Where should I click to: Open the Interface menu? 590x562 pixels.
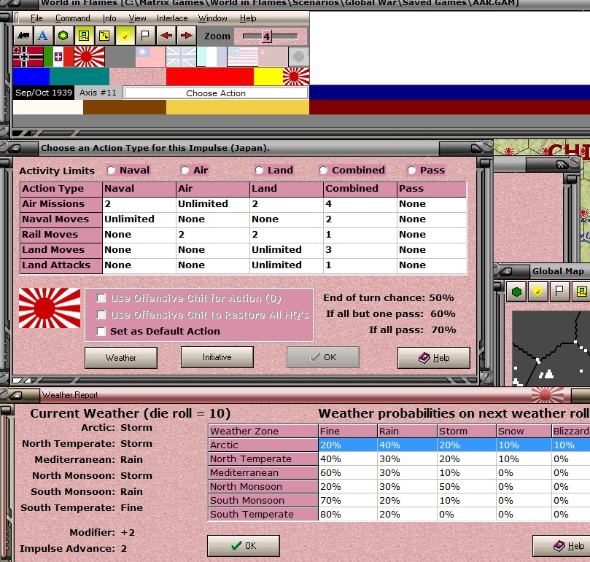172,18
